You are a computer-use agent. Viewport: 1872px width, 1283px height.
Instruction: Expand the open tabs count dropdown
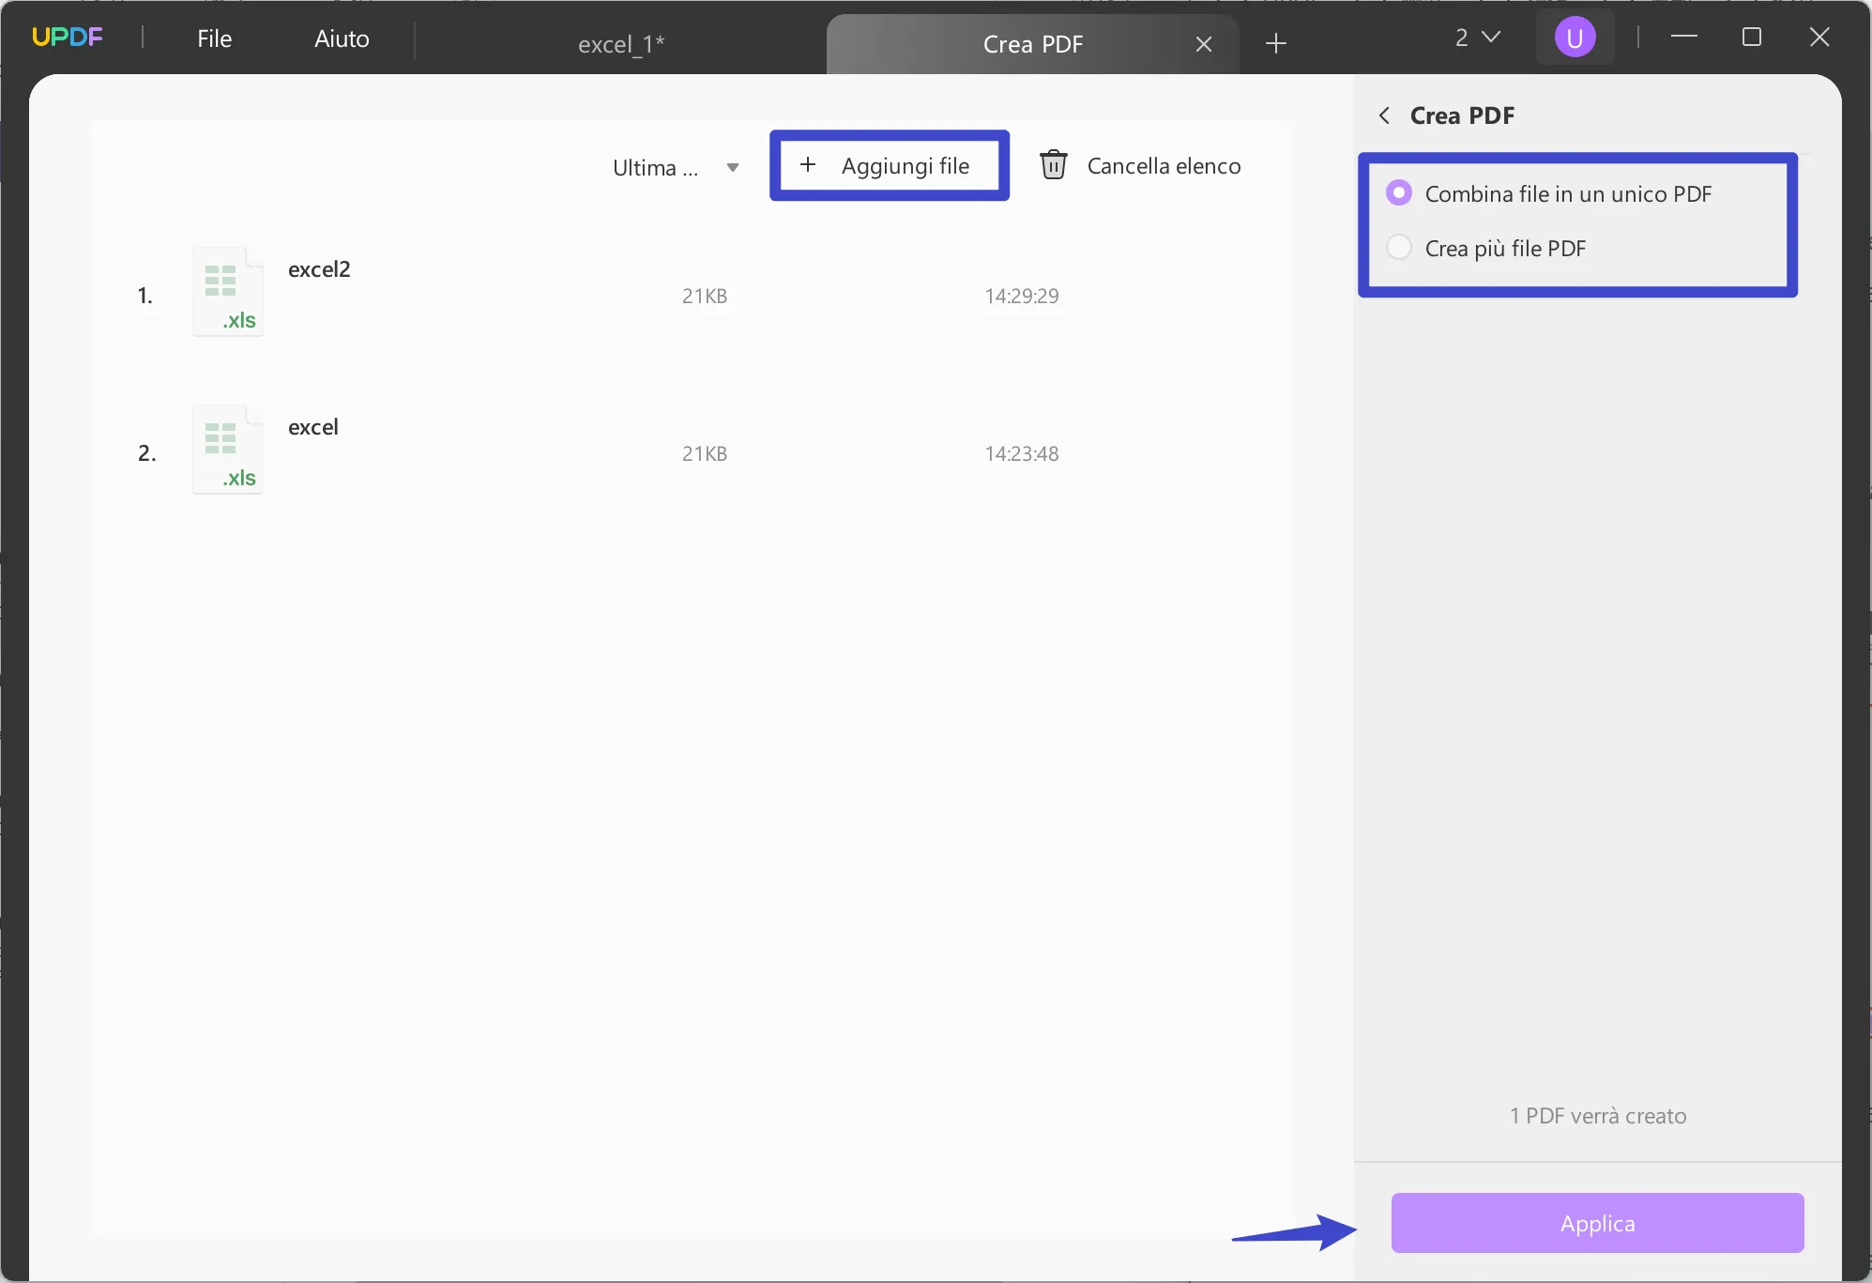pyautogui.click(x=1478, y=38)
